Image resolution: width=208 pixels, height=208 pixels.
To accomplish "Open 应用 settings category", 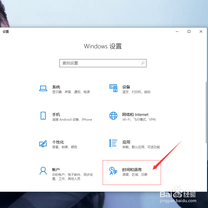I will pyautogui.click(x=126, y=142).
